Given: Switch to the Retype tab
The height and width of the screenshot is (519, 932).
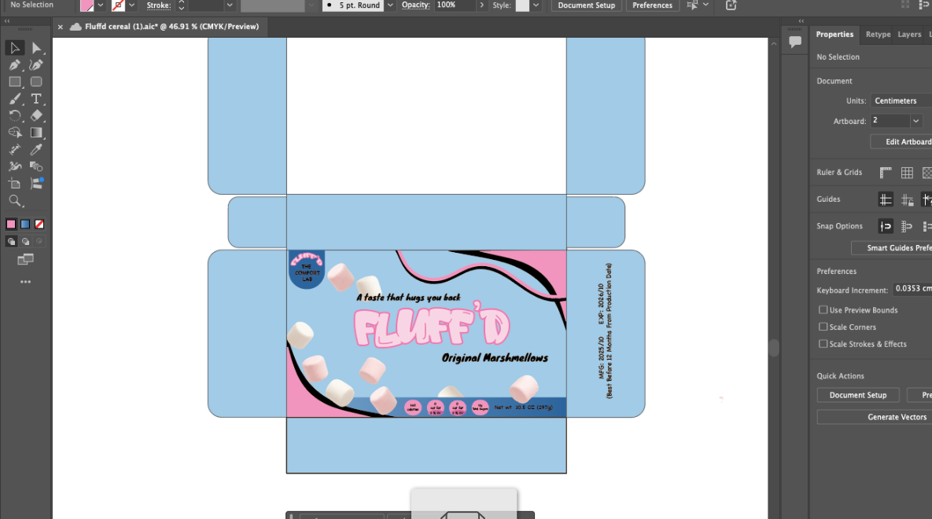Looking at the screenshot, I should coord(878,35).
